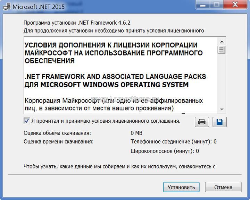Image resolution: width=250 pixels, height=200 pixels.
Task: Click 'Оценка времени скачивания:' label
Action: point(59,141)
